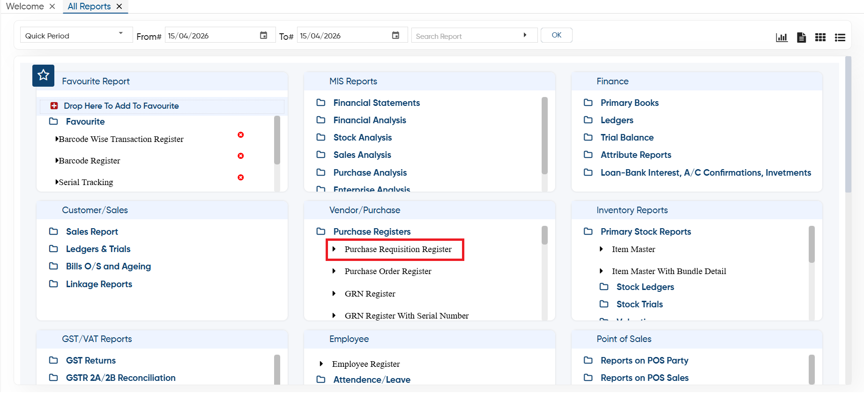Open the bar chart view icon
Screen dimensions: 864x394
(782, 37)
